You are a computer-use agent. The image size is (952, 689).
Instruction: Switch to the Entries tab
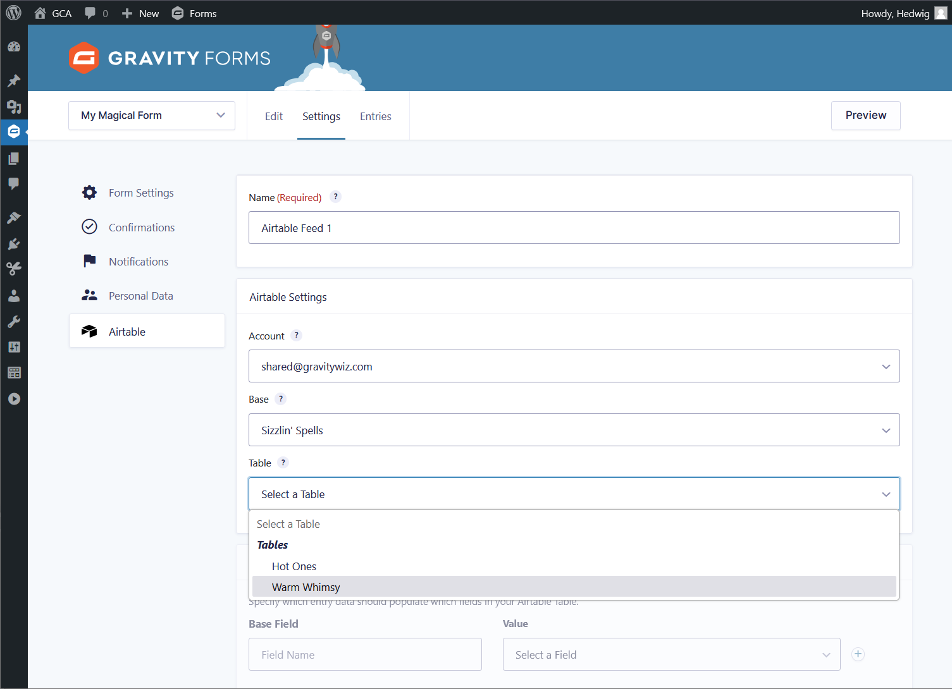pos(376,116)
